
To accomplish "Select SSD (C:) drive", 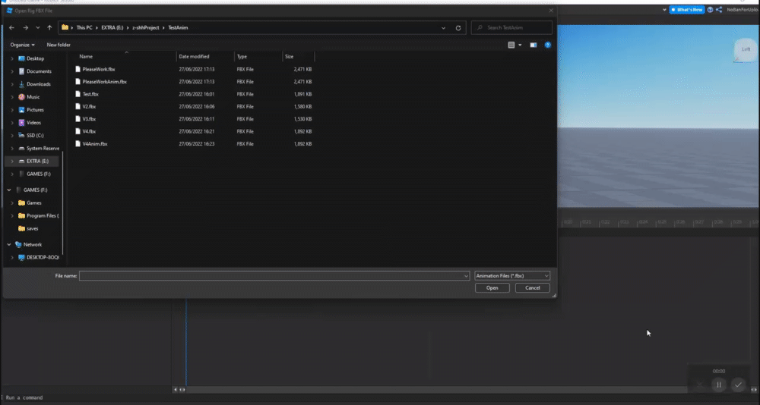I will click(35, 136).
